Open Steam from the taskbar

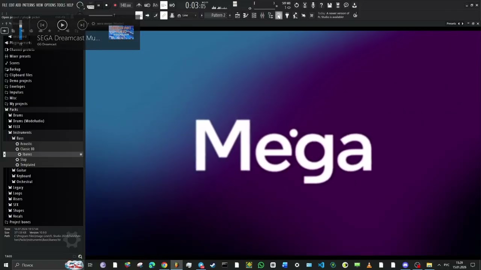pos(213,265)
